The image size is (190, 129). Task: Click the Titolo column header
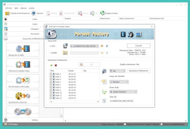(59, 71)
